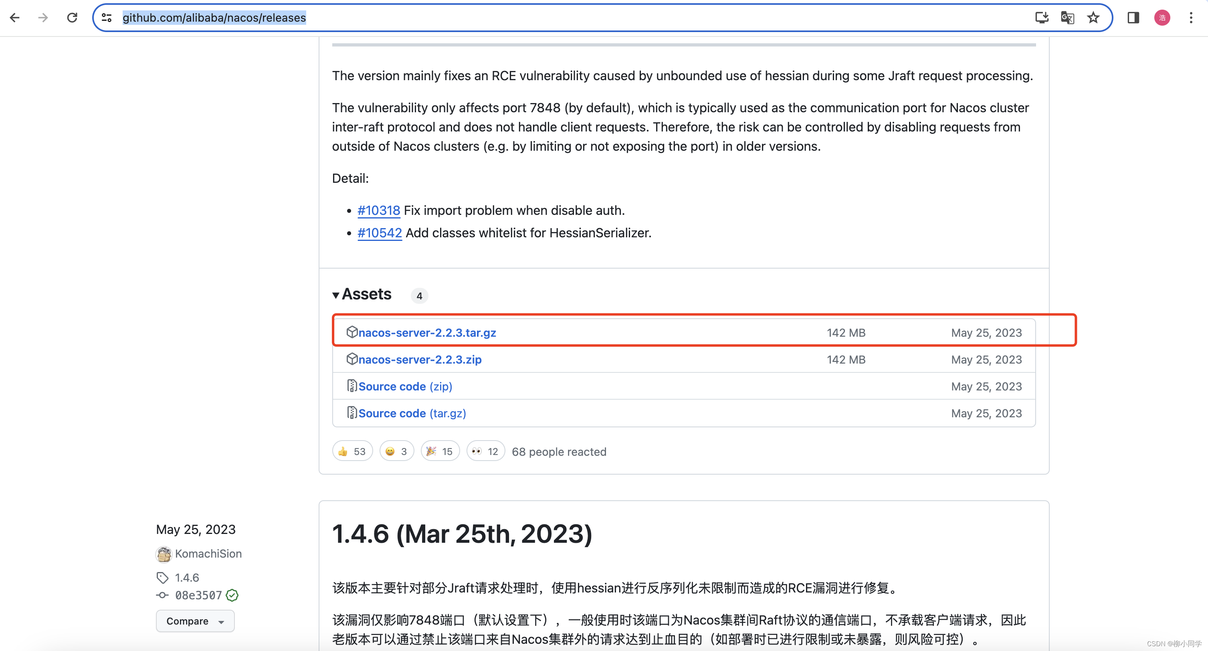Click the 'Detail:' paragraph text

pyautogui.click(x=350, y=178)
